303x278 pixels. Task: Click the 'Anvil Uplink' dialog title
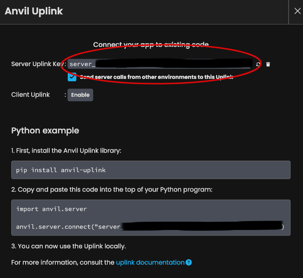pyautogui.click(x=34, y=11)
